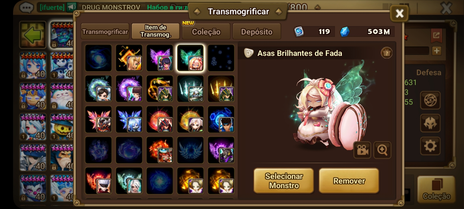Select the snowflake effect item
Screen dimensions: 464x209
[221, 58]
